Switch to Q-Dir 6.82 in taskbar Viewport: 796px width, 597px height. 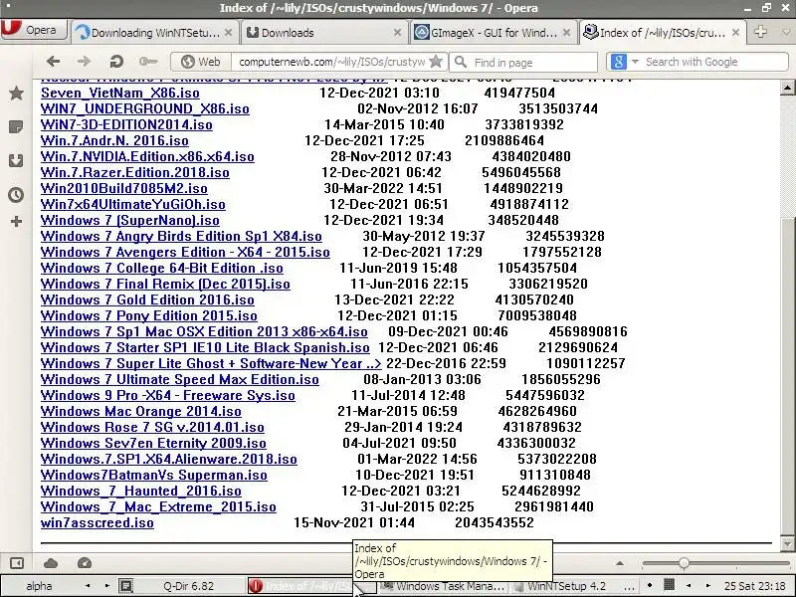coord(183,586)
